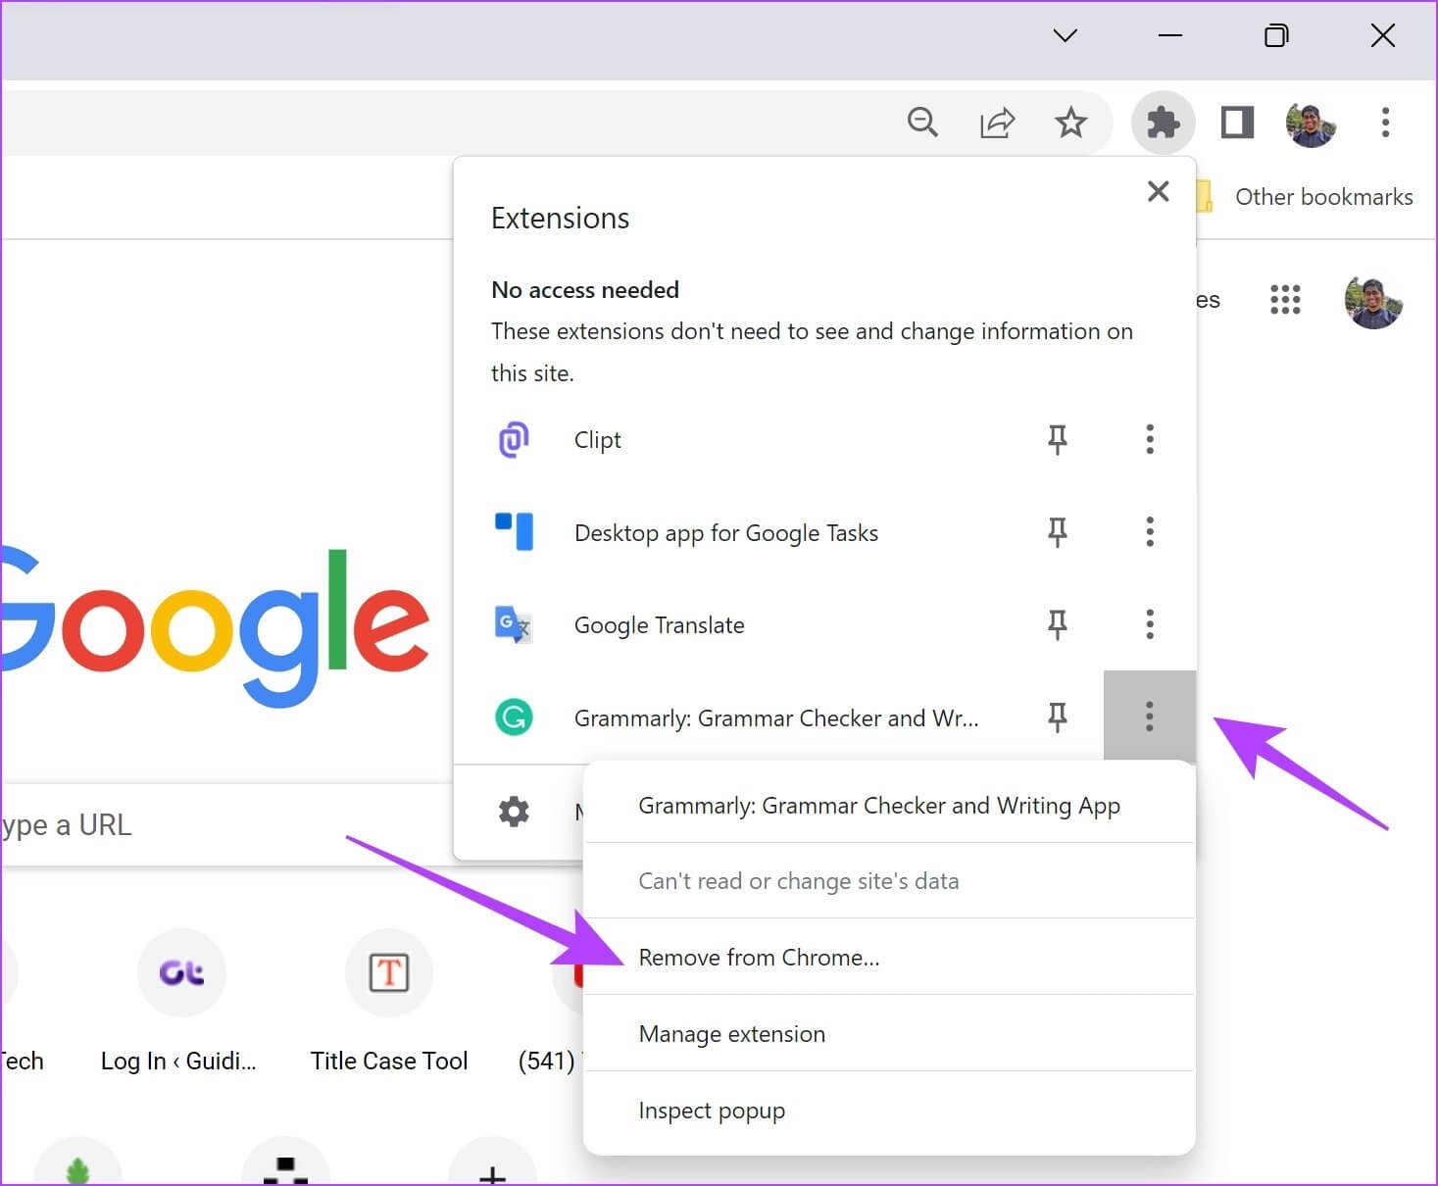Click the Clipt extension name
This screenshot has width=1438, height=1186.
click(598, 440)
